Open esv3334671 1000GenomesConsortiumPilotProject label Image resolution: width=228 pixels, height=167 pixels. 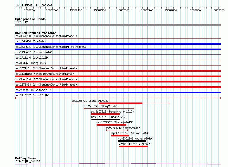(x=51, y=47)
